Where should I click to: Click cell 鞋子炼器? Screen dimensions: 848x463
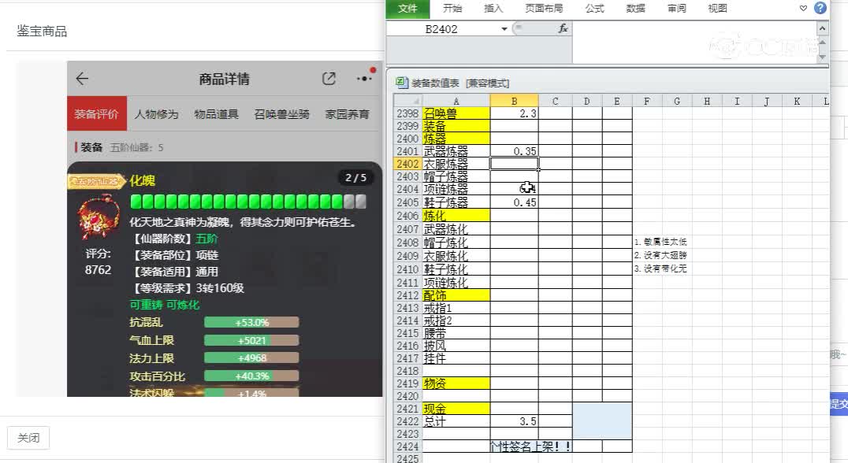pyautogui.click(x=456, y=202)
